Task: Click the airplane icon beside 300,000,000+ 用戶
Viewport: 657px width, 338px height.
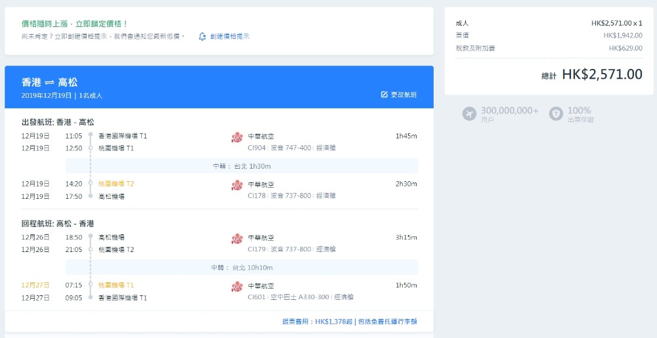Action: 469,114
